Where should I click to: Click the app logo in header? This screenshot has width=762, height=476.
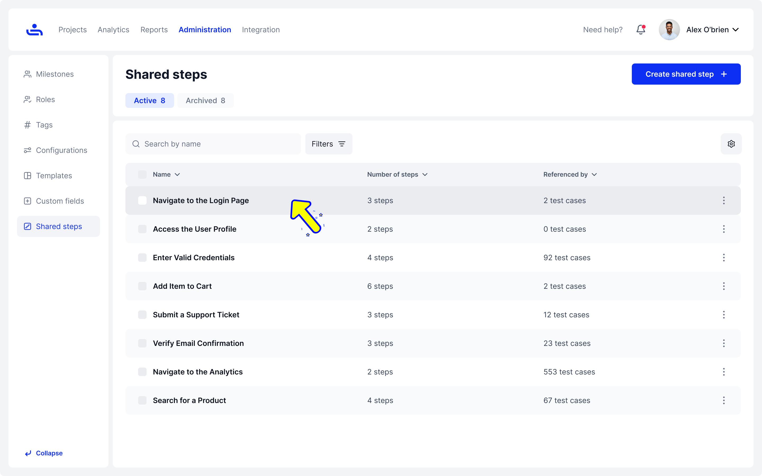34,30
